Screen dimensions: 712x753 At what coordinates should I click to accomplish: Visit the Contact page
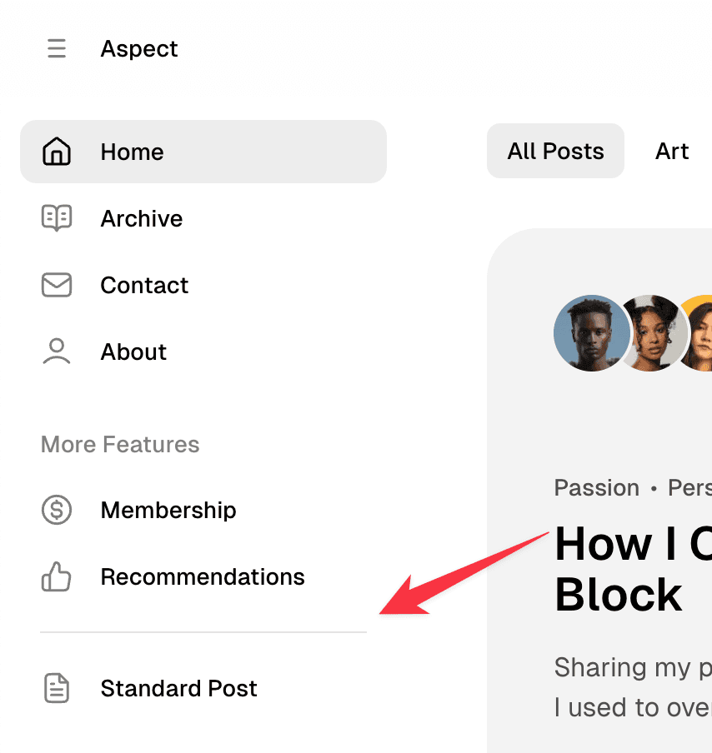144,285
